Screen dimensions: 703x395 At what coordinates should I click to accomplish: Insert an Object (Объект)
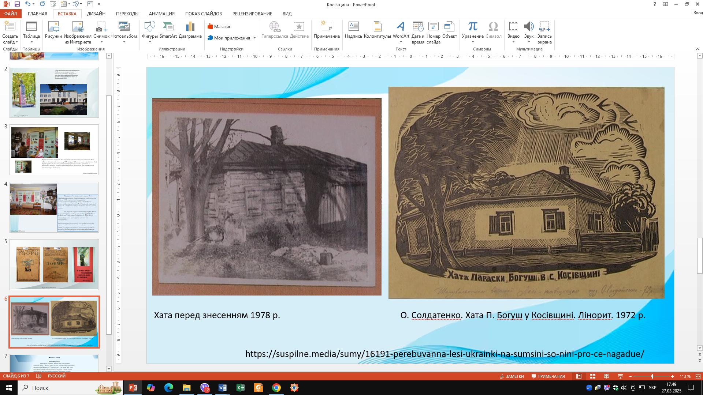pyautogui.click(x=450, y=30)
